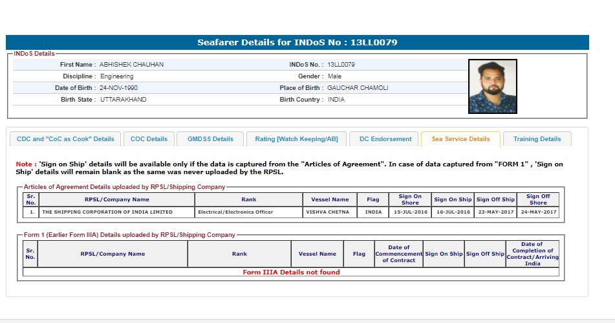Viewport: 615px width, 323px height.
Task: Click the 24-MAY-2017 sign off shore date
Action: (537, 212)
